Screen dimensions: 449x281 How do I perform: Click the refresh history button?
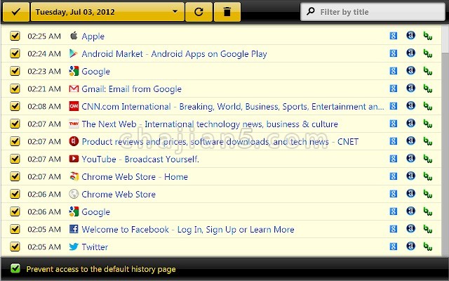tap(199, 12)
